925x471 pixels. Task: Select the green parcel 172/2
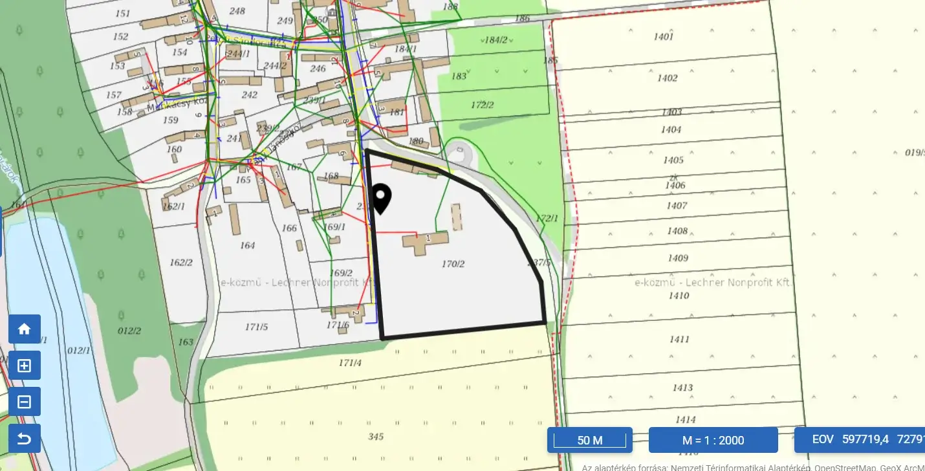tap(482, 105)
